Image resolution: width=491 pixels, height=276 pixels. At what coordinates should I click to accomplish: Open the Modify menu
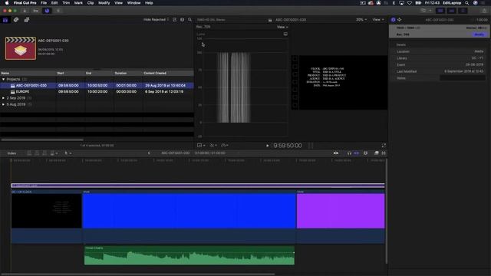point(104,3)
